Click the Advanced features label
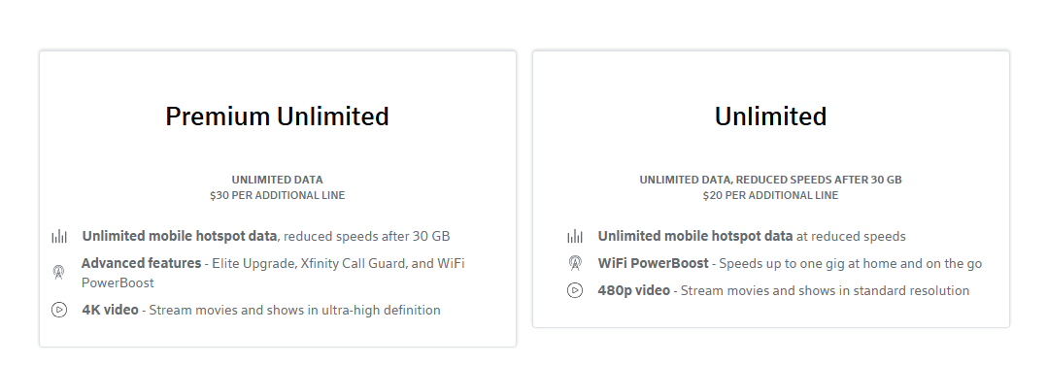The height and width of the screenshot is (365, 1047). (141, 263)
